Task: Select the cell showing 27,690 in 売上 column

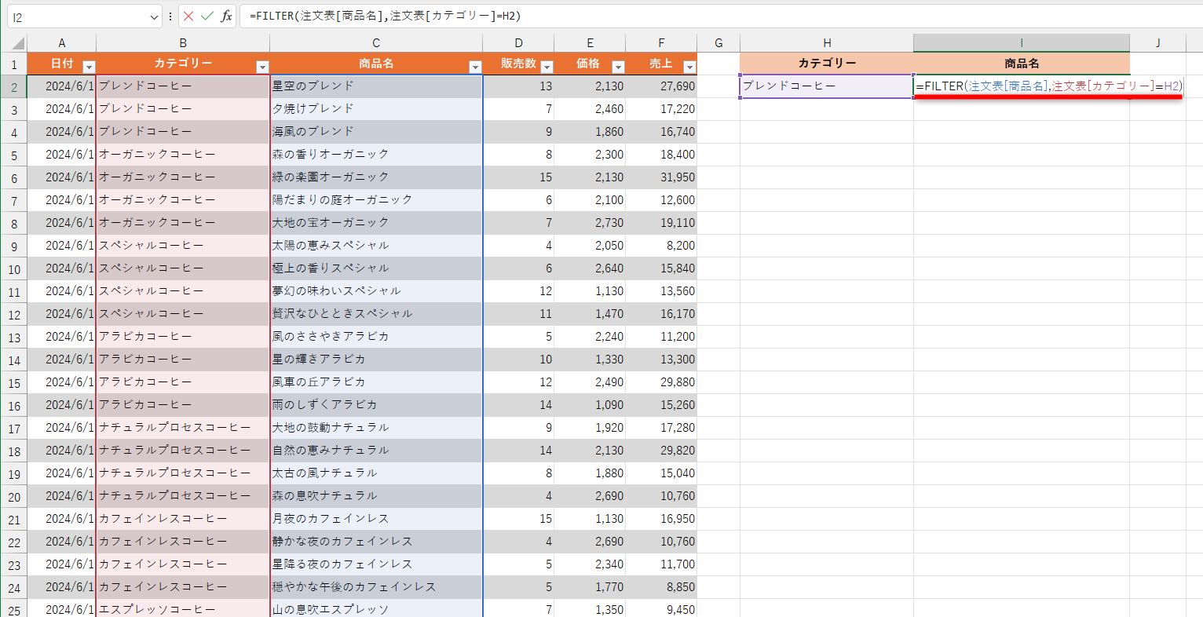Action: (661, 86)
